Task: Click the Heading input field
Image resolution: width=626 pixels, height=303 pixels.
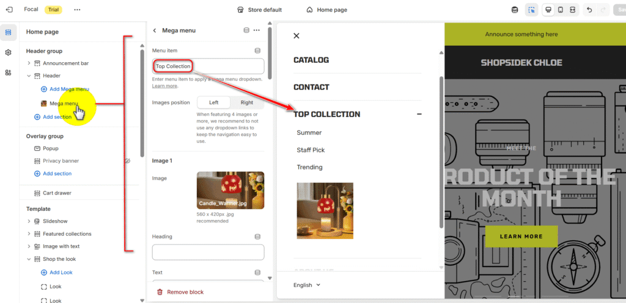Action: pyautogui.click(x=208, y=252)
